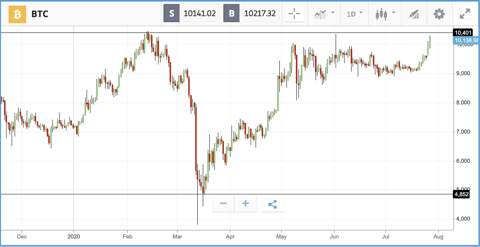Click the 2020 label on time axis
480x247 pixels.
[73, 236]
